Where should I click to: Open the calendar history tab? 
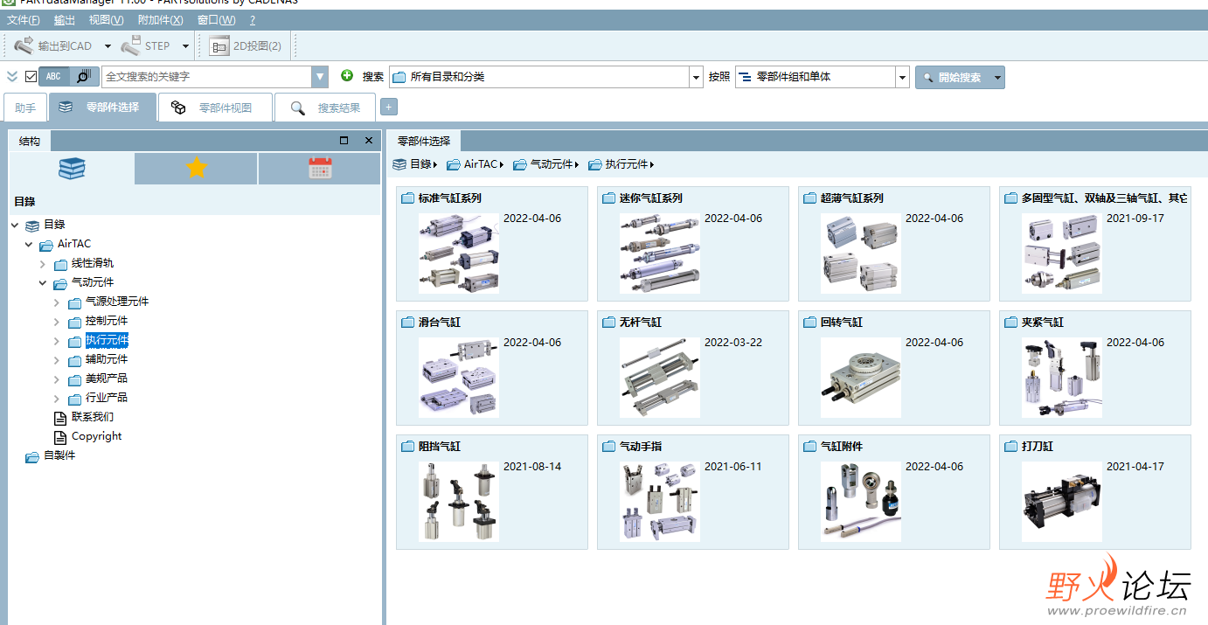(320, 169)
